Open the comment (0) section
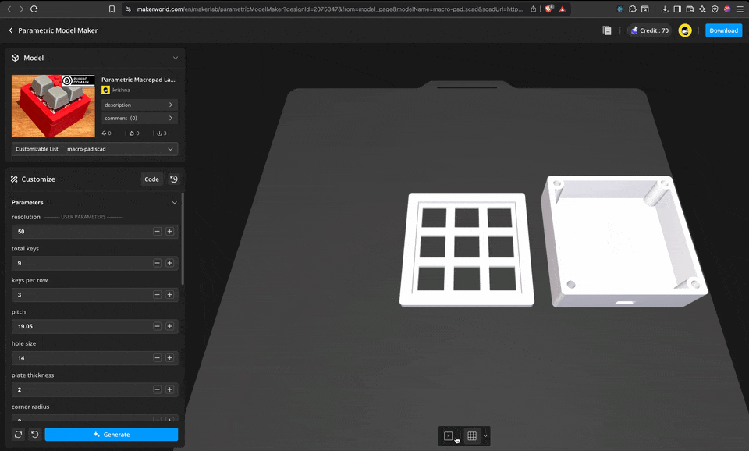This screenshot has width=749, height=451. point(139,119)
